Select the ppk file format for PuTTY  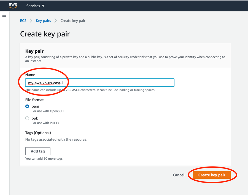click(27, 118)
